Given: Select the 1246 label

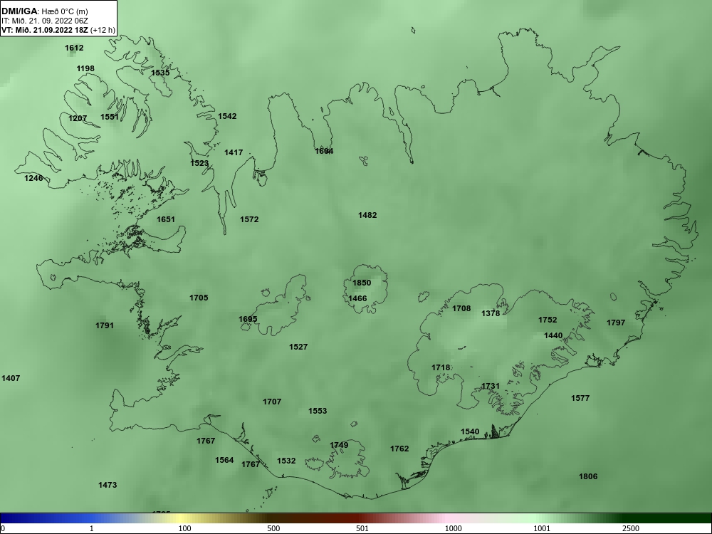Looking at the screenshot, I should coord(33,178).
